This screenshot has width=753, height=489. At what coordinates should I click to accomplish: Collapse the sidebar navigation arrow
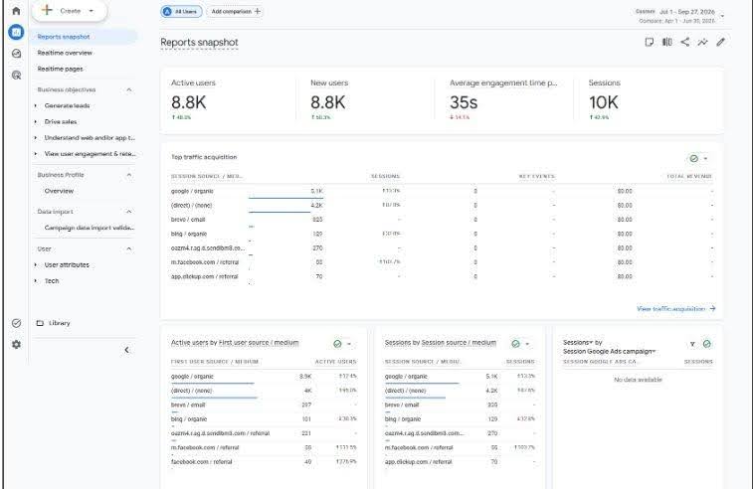tap(126, 350)
